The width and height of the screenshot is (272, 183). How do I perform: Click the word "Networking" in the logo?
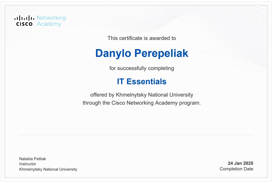51,18
